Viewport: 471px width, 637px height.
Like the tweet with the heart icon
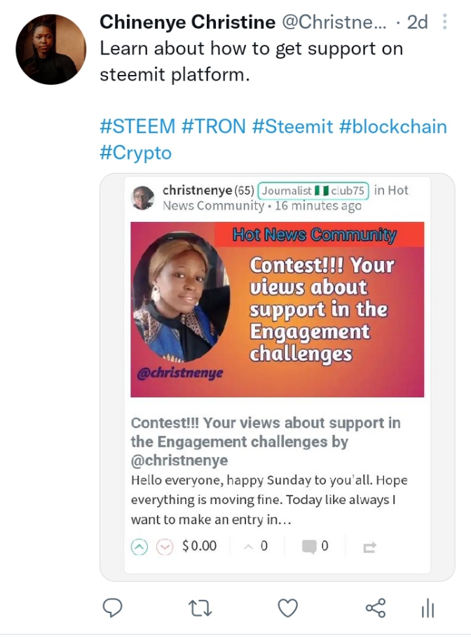287,608
